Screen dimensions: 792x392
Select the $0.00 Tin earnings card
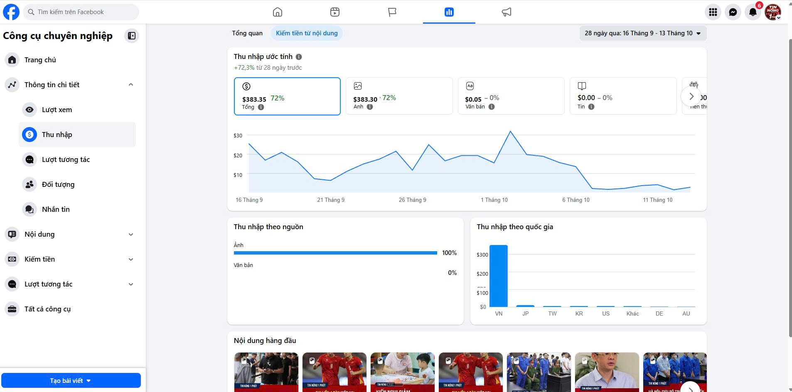pos(623,96)
